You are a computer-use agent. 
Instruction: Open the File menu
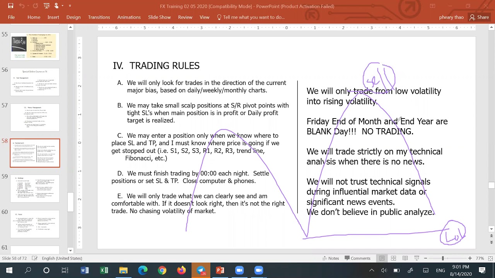[12, 17]
